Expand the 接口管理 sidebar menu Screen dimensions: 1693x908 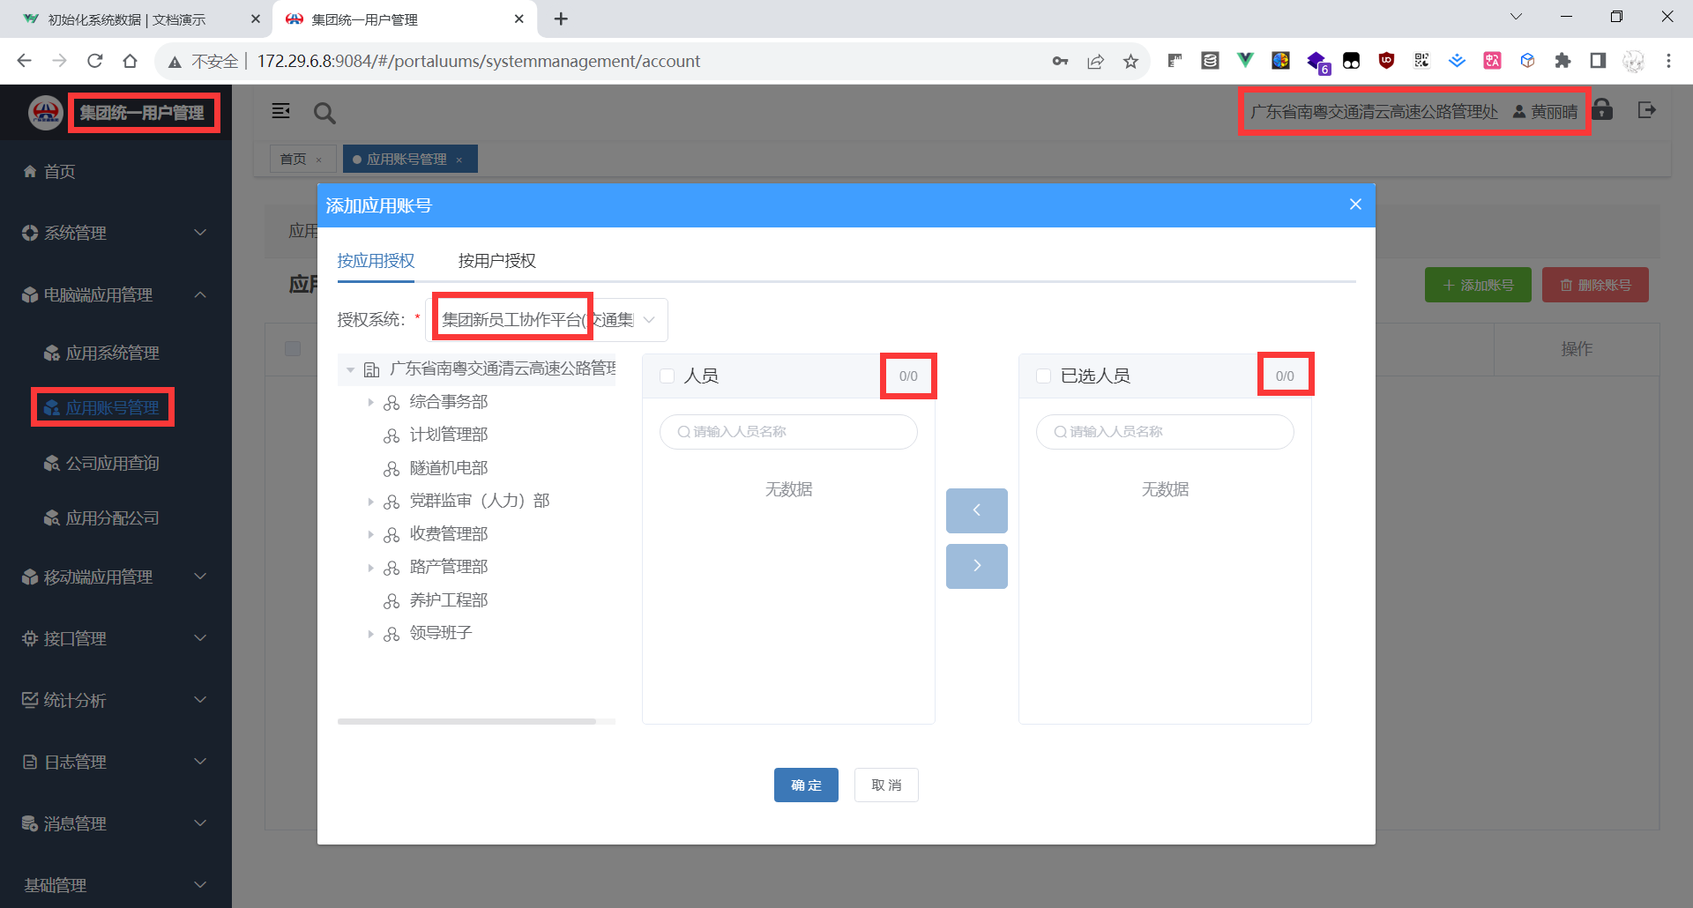[x=116, y=638]
